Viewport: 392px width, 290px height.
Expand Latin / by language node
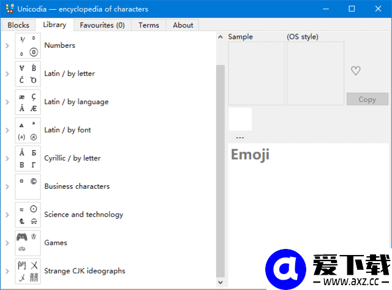coord(7,102)
